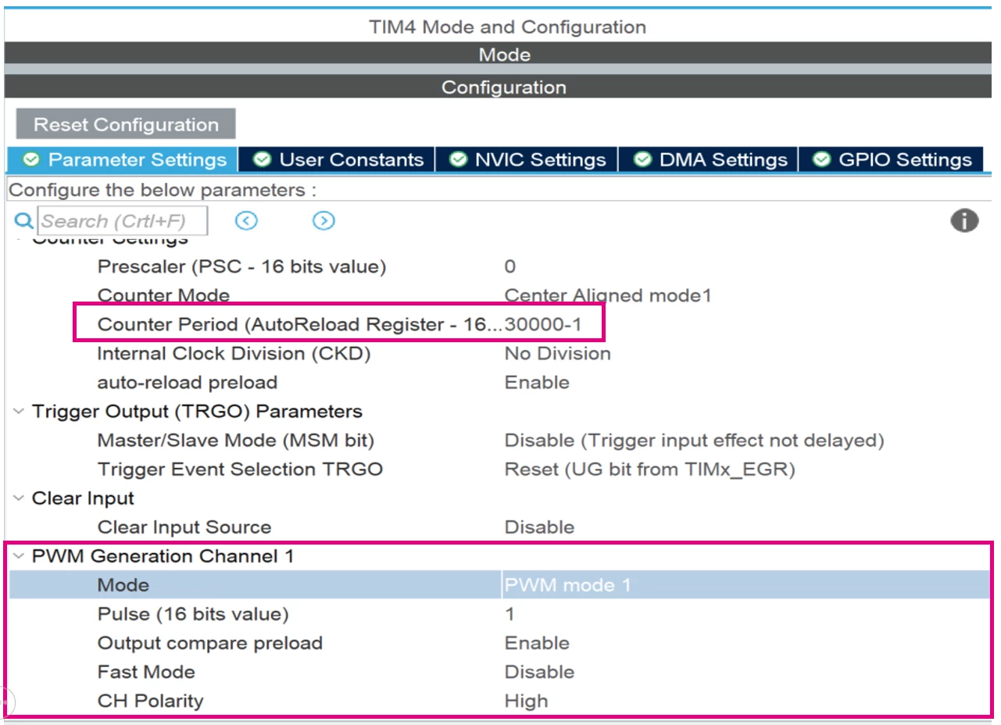1001x725 pixels.
Task: Select the CH Polarity label
Action: pyautogui.click(x=150, y=701)
